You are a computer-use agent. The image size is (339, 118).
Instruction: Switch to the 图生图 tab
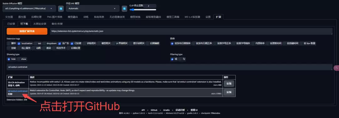pos(22,17)
